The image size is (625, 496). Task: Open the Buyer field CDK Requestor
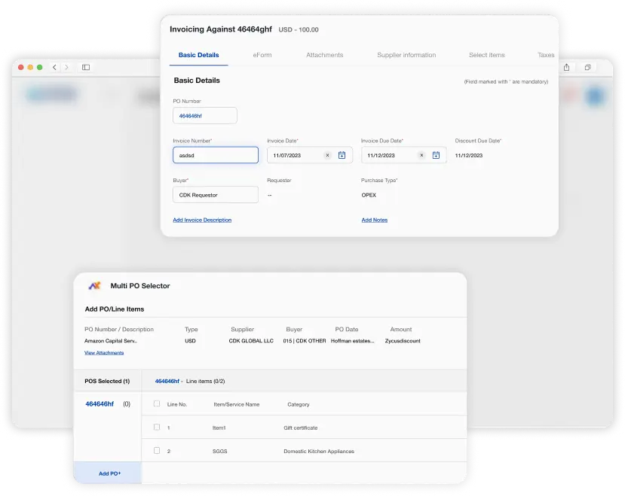[215, 195]
